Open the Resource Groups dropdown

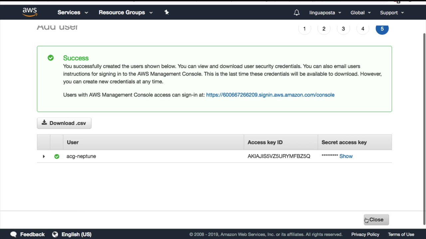point(125,13)
